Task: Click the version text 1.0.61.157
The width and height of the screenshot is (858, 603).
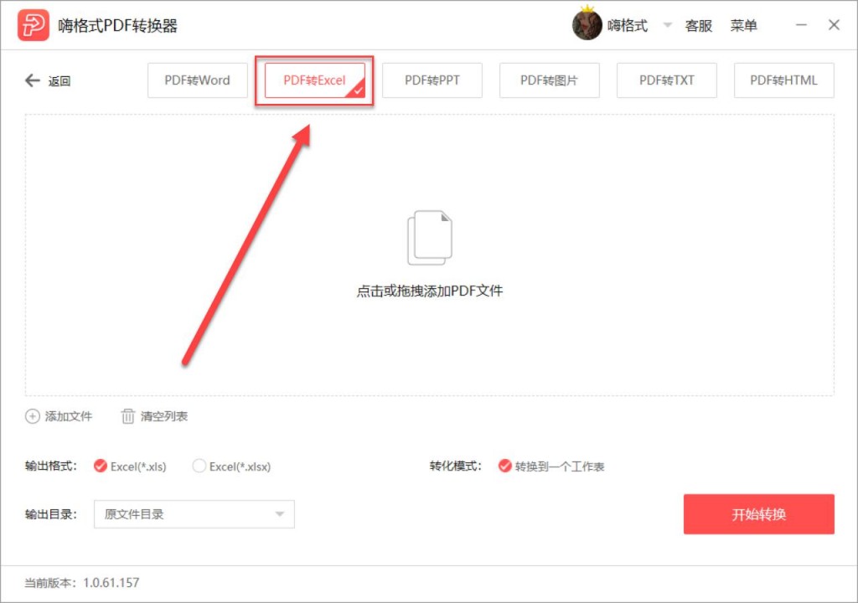Action: pyautogui.click(x=111, y=583)
